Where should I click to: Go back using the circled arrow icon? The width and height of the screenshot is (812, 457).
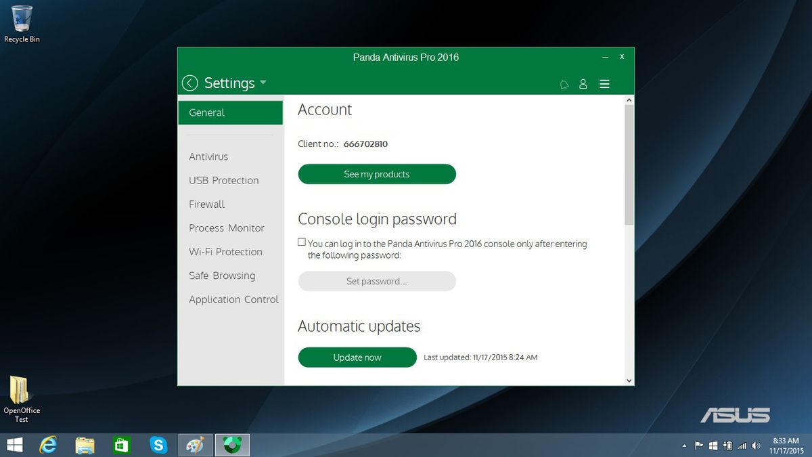click(x=190, y=83)
